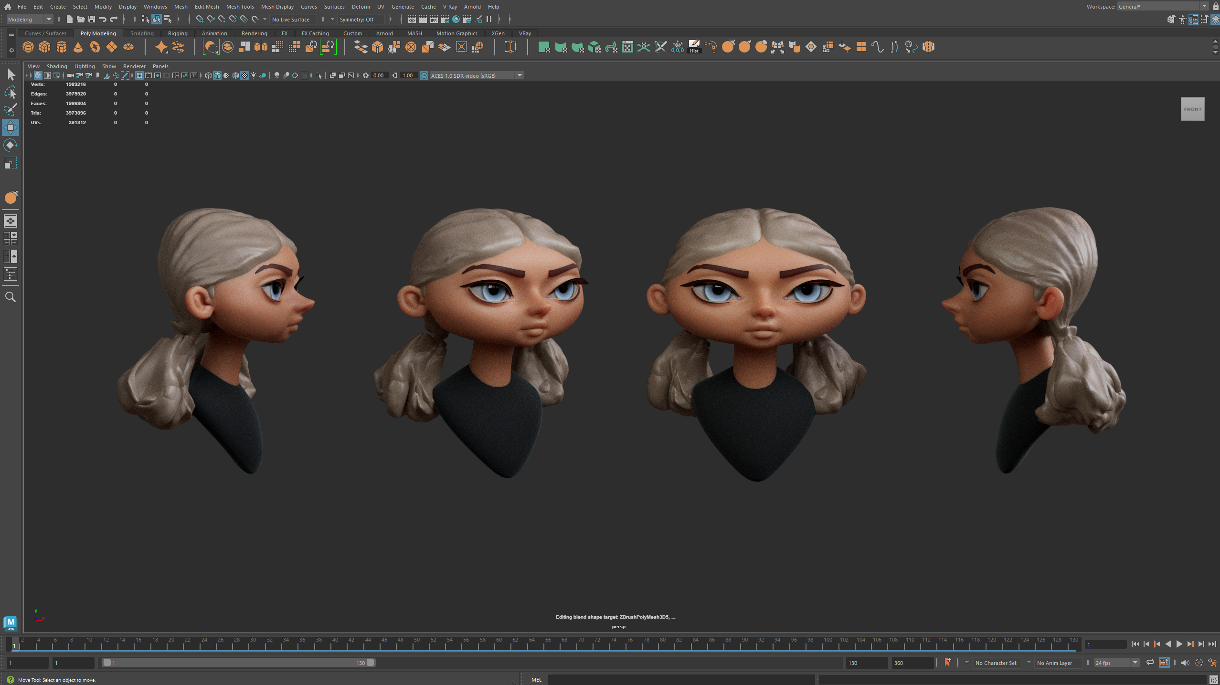Click the MEL command language label
The height and width of the screenshot is (685, 1220).
pos(536,680)
